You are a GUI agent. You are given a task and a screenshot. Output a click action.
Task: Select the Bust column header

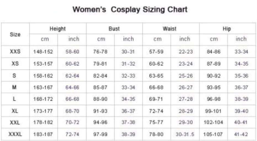114,29
